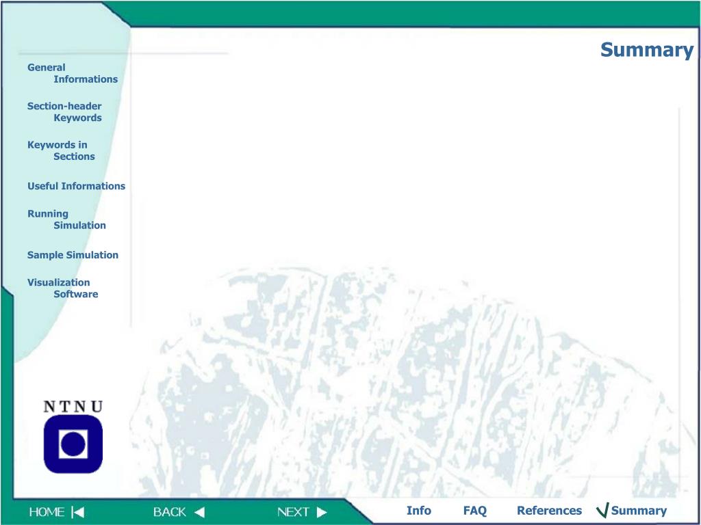Select Summary in bottom navigation
701x525 pixels.
click(x=639, y=511)
